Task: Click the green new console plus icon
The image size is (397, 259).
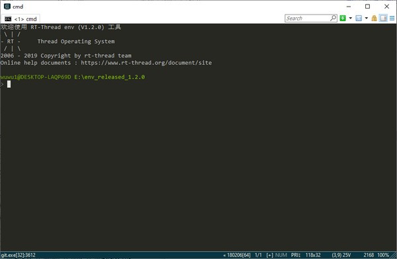Action: tap(343, 18)
